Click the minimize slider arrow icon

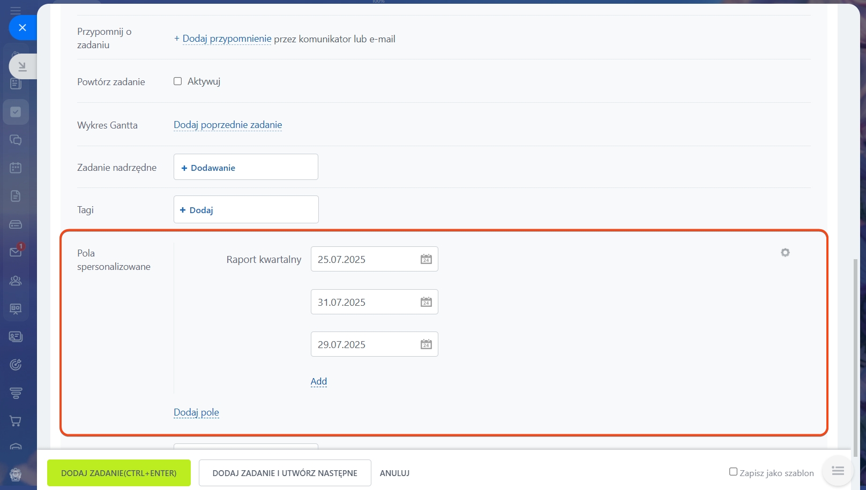[23, 66]
